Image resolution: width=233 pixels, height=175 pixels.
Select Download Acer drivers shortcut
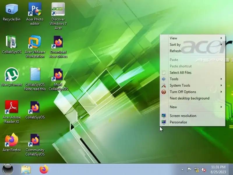(x=58, y=47)
